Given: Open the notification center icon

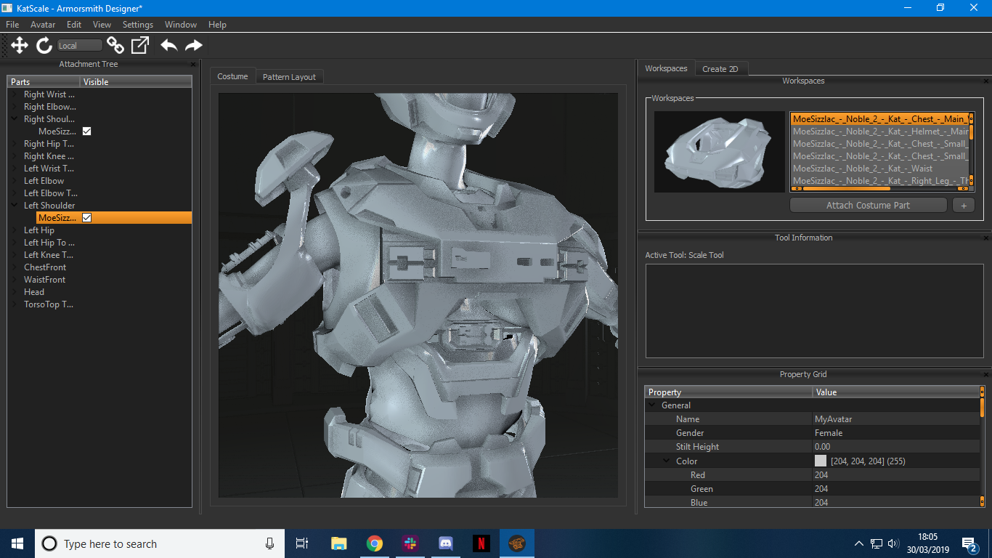Looking at the screenshot, I should pyautogui.click(x=969, y=543).
